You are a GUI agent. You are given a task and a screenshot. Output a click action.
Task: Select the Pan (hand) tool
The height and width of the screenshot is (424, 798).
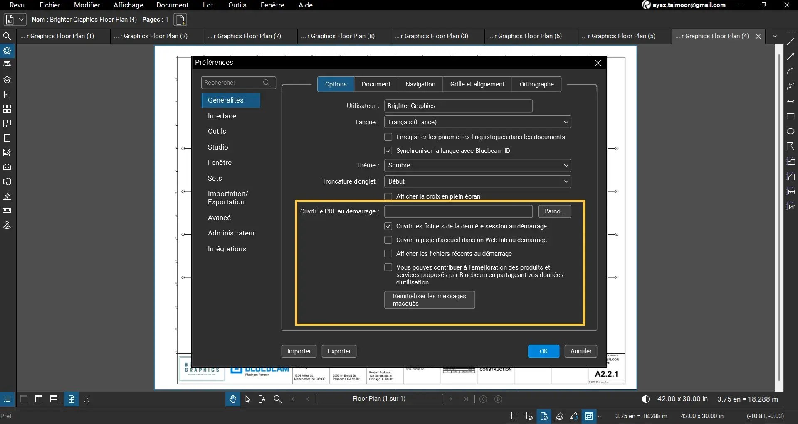click(232, 399)
